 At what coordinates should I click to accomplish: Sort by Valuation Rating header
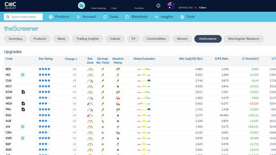click(118, 61)
